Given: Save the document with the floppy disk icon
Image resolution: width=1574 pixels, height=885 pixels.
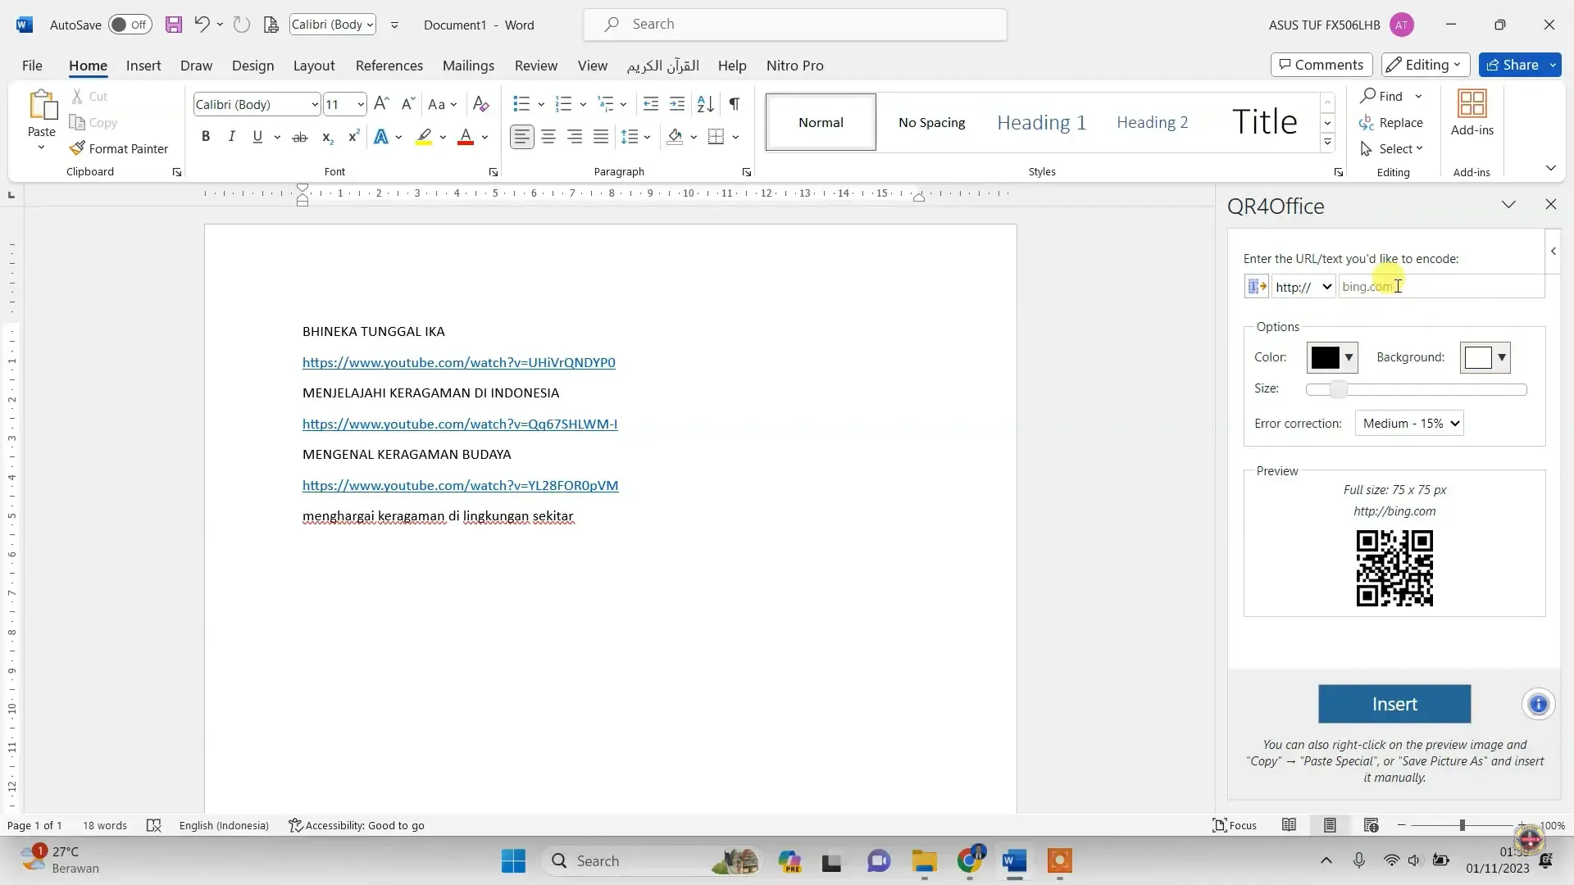Looking at the screenshot, I should [x=174, y=25].
